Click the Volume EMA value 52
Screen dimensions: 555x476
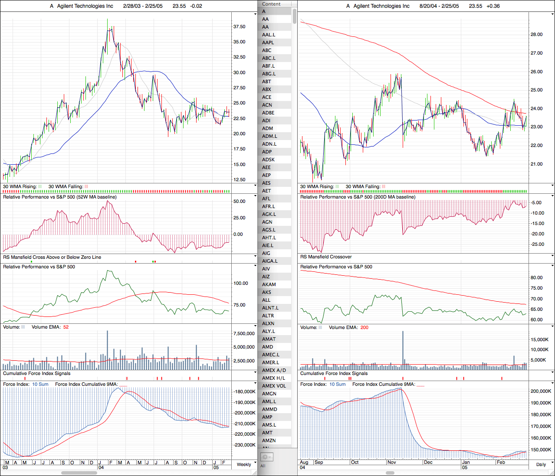pos(66,327)
